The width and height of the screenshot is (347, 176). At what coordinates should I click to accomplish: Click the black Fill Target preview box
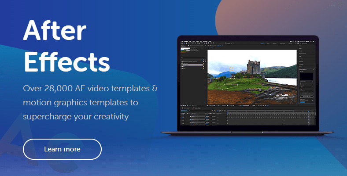coord(306,76)
